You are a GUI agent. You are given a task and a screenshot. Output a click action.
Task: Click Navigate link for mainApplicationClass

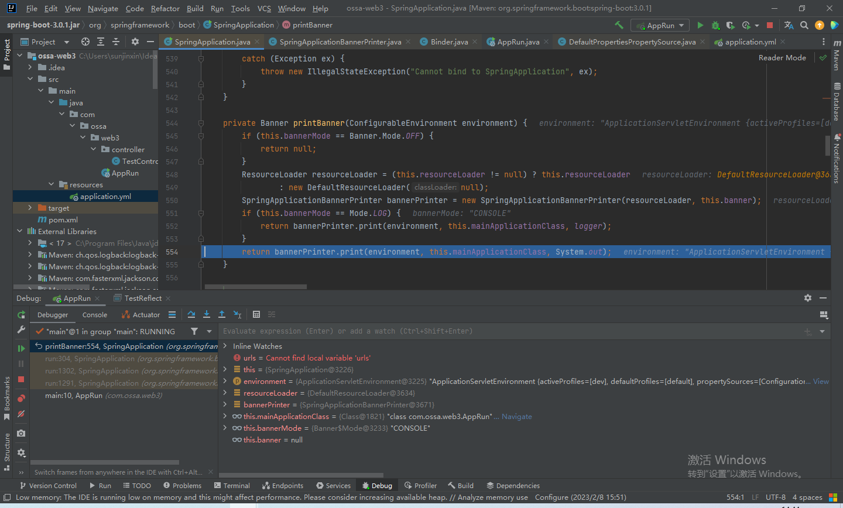517,416
